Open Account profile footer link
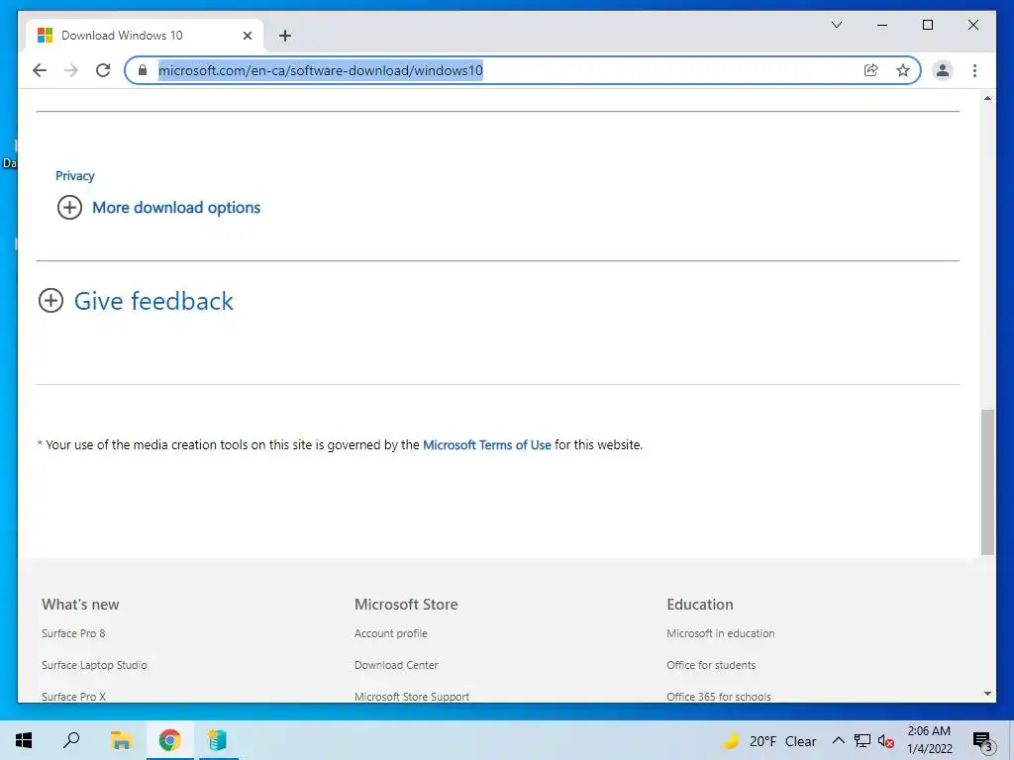1014x760 pixels. [390, 633]
